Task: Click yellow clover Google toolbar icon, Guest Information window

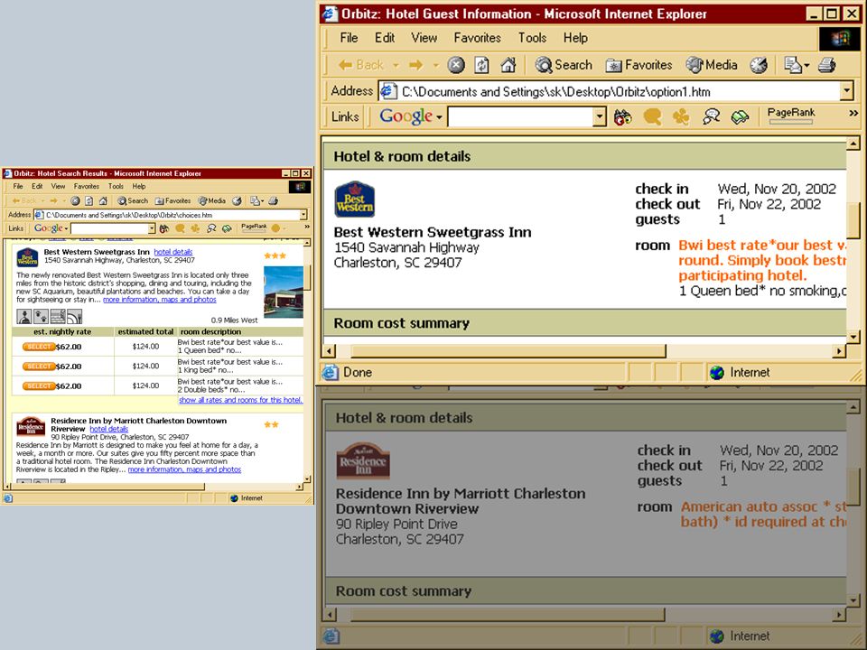Action: 681,116
